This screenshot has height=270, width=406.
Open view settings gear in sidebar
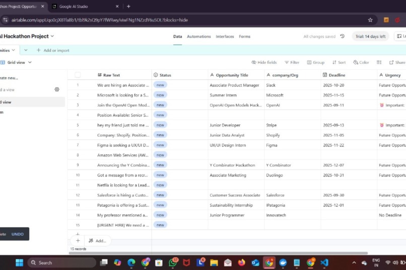coord(57,89)
